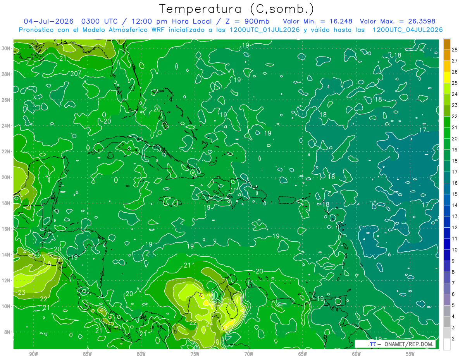
Task: Click the 12N latitude axis label
Action: click(6, 280)
